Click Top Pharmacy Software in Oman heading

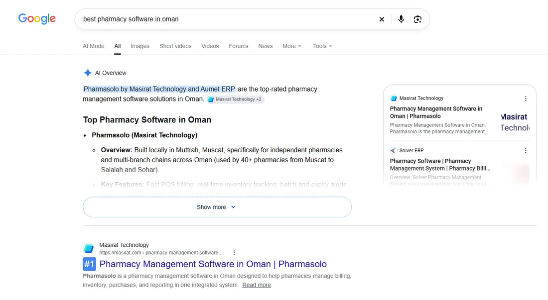(147, 119)
